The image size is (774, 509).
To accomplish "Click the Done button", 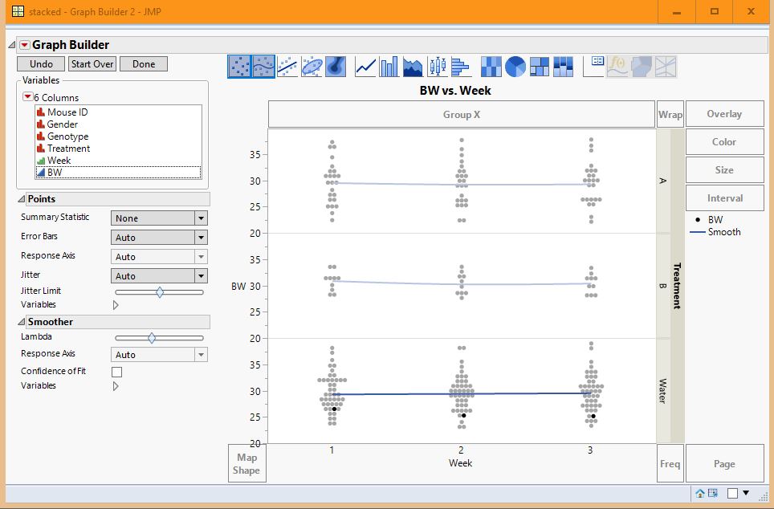I will [x=144, y=63].
